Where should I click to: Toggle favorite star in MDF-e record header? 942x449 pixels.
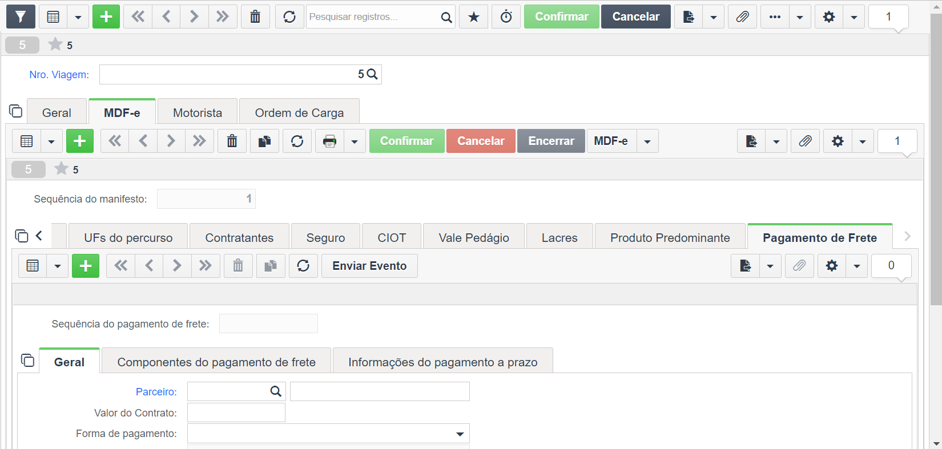(x=61, y=169)
